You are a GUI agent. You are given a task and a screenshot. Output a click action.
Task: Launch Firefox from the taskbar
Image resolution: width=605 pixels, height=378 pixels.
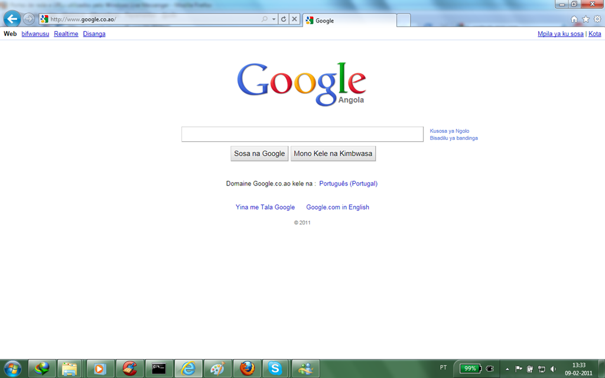coord(248,369)
